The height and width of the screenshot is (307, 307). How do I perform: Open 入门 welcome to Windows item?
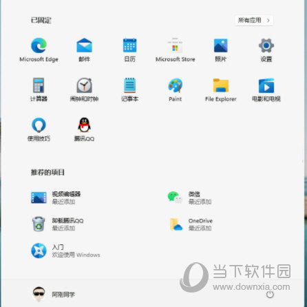coord(65,251)
